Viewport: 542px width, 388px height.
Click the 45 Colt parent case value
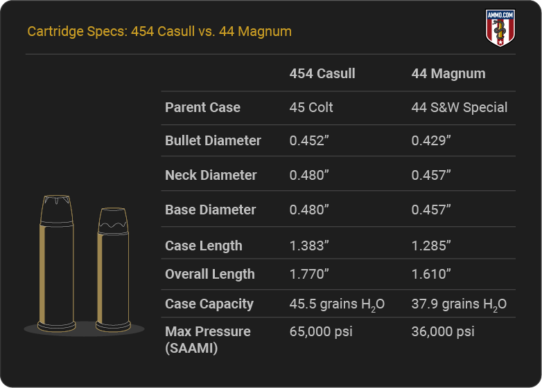coord(311,107)
